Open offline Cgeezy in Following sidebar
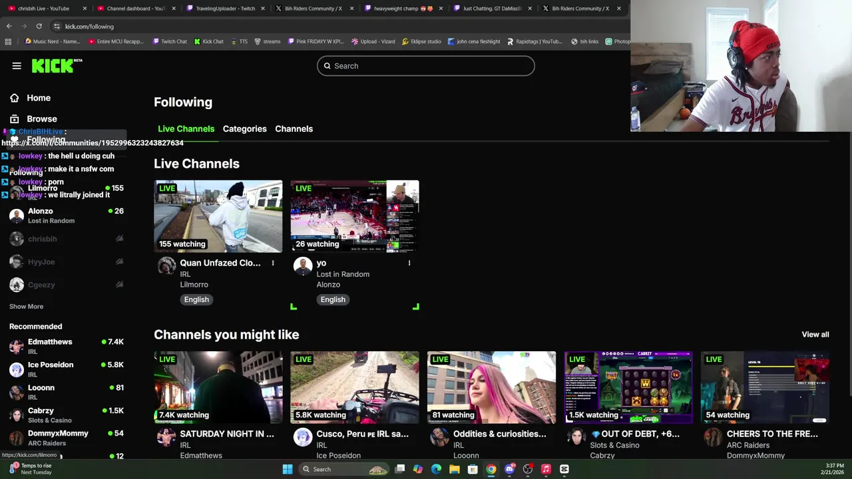This screenshot has height=479, width=852. point(67,285)
